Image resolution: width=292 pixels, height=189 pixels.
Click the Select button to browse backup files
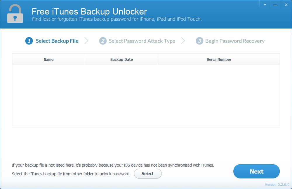click(x=148, y=174)
